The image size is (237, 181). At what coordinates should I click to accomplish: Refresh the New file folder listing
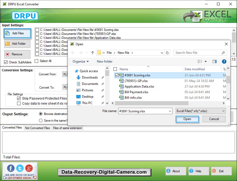167,53
